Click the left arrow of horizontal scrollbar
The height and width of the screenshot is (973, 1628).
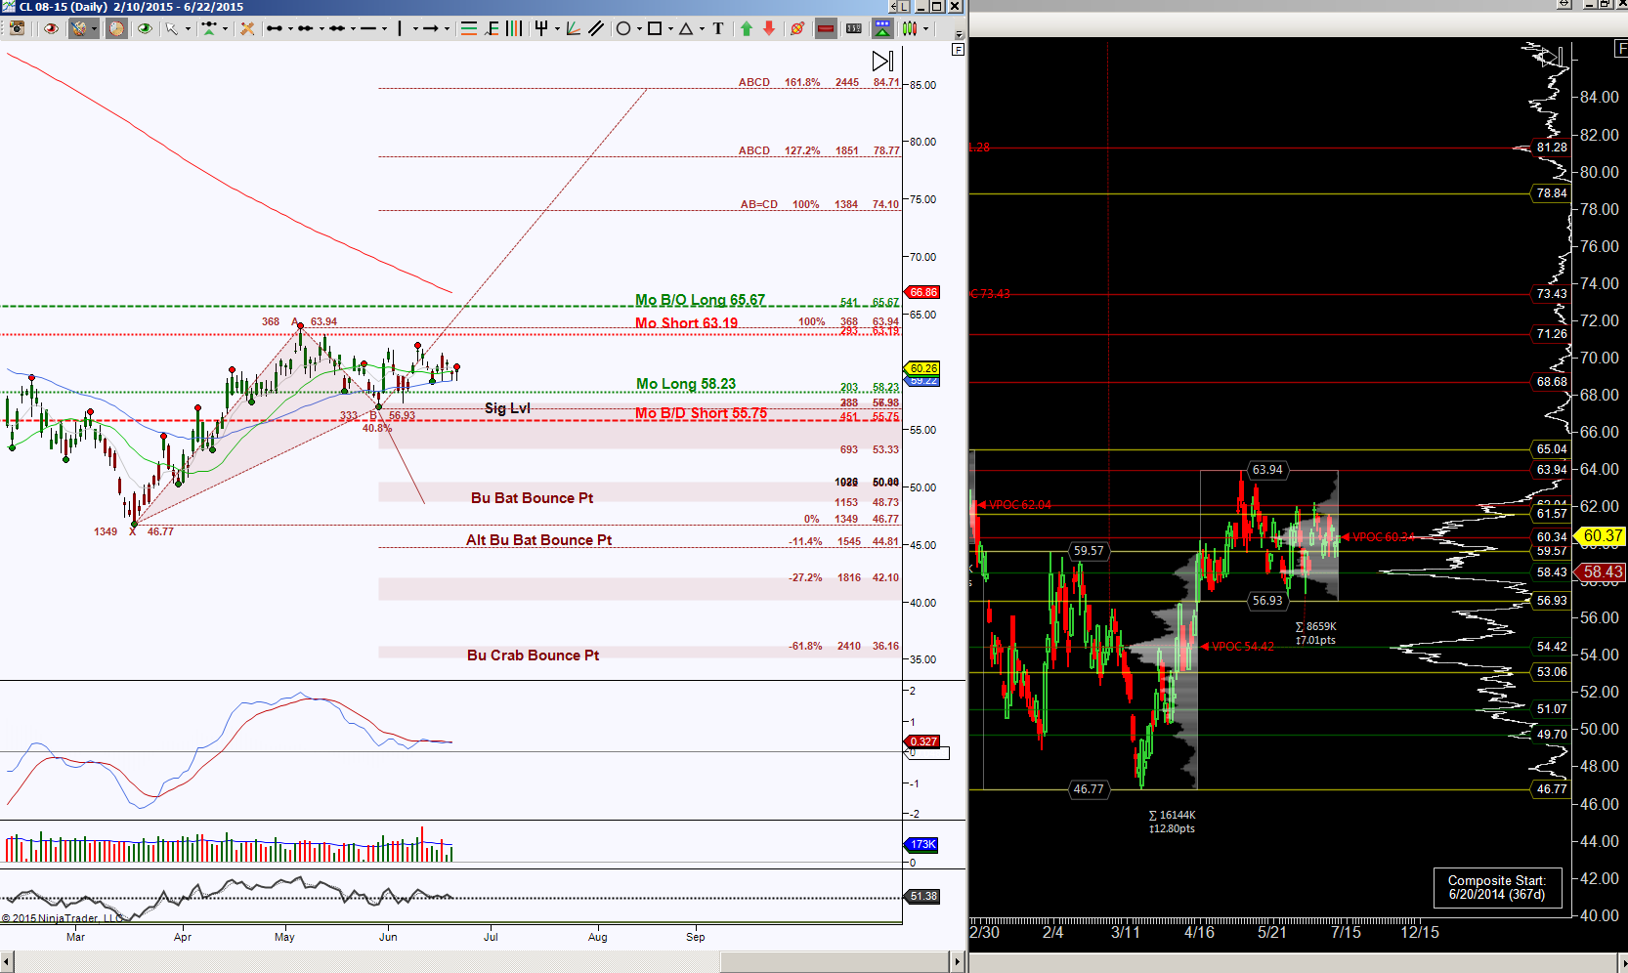[x=7, y=961]
